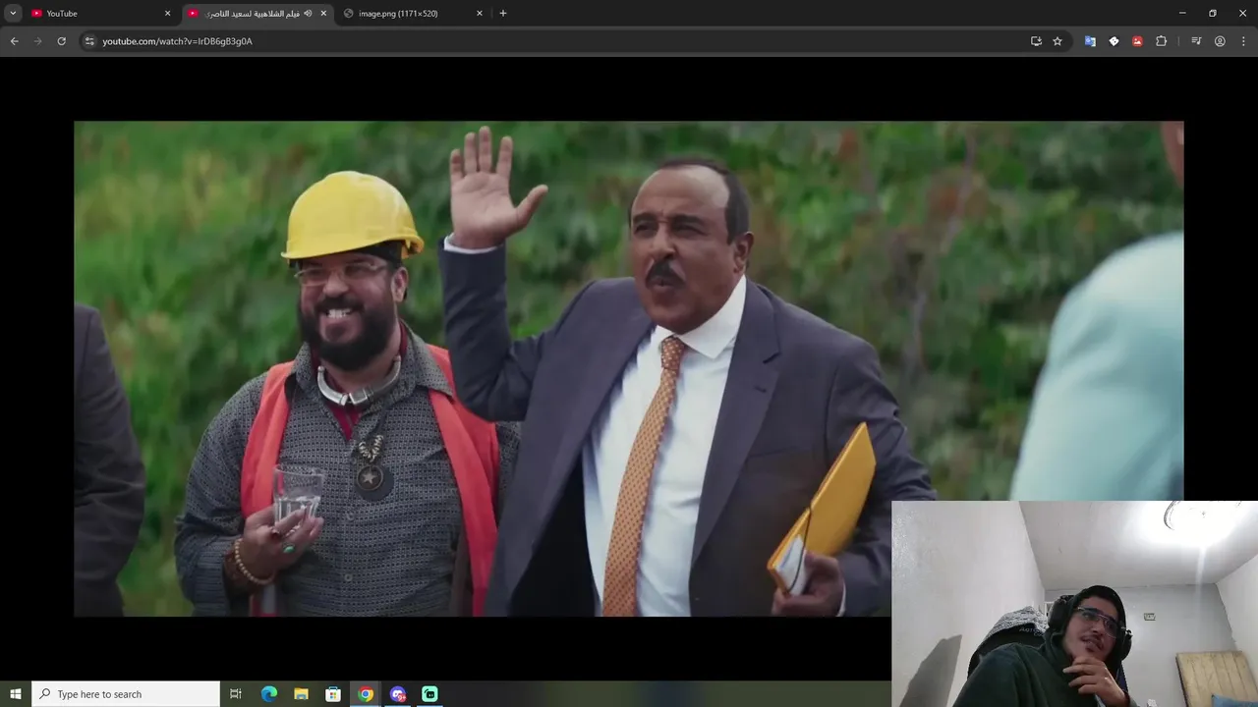Open the green Streamlabs icon on taskbar
Image resolution: width=1258 pixels, height=707 pixels.
click(429, 694)
